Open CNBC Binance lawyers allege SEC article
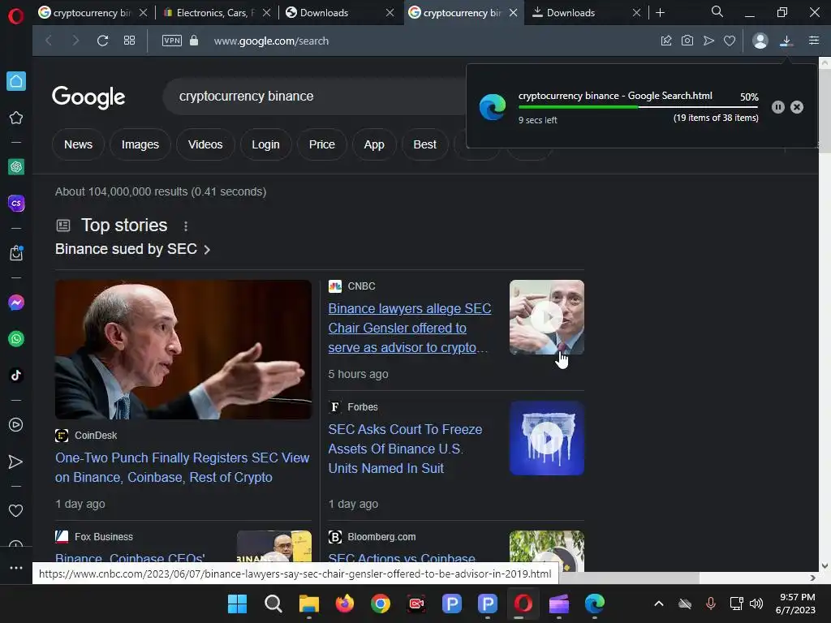 (x=409, y=328)
